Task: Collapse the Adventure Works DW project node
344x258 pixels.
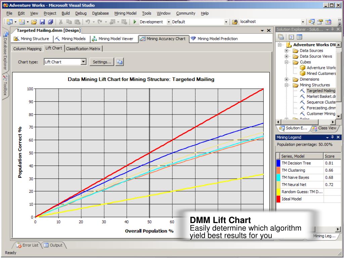Action: tap(280, 45)
